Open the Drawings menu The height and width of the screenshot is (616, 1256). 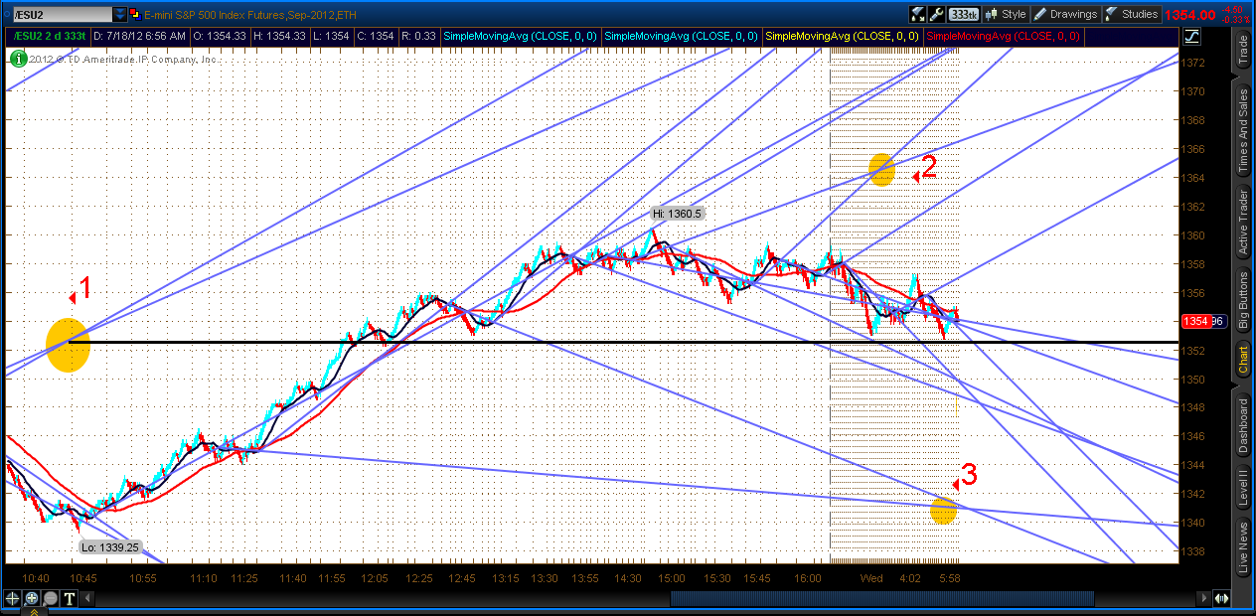1065,14
